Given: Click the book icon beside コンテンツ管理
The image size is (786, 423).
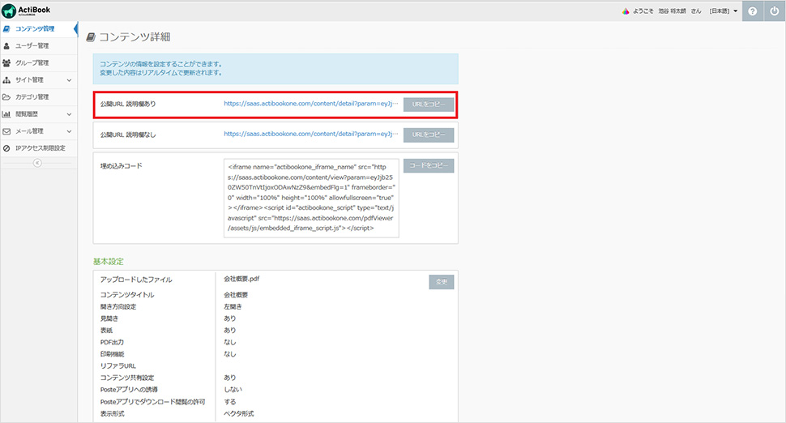Looking at the screenshot, I should point(6,28).
